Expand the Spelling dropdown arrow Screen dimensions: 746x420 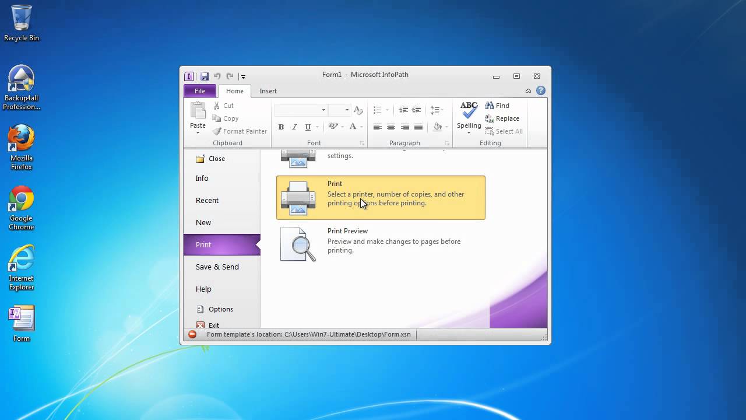469,132
